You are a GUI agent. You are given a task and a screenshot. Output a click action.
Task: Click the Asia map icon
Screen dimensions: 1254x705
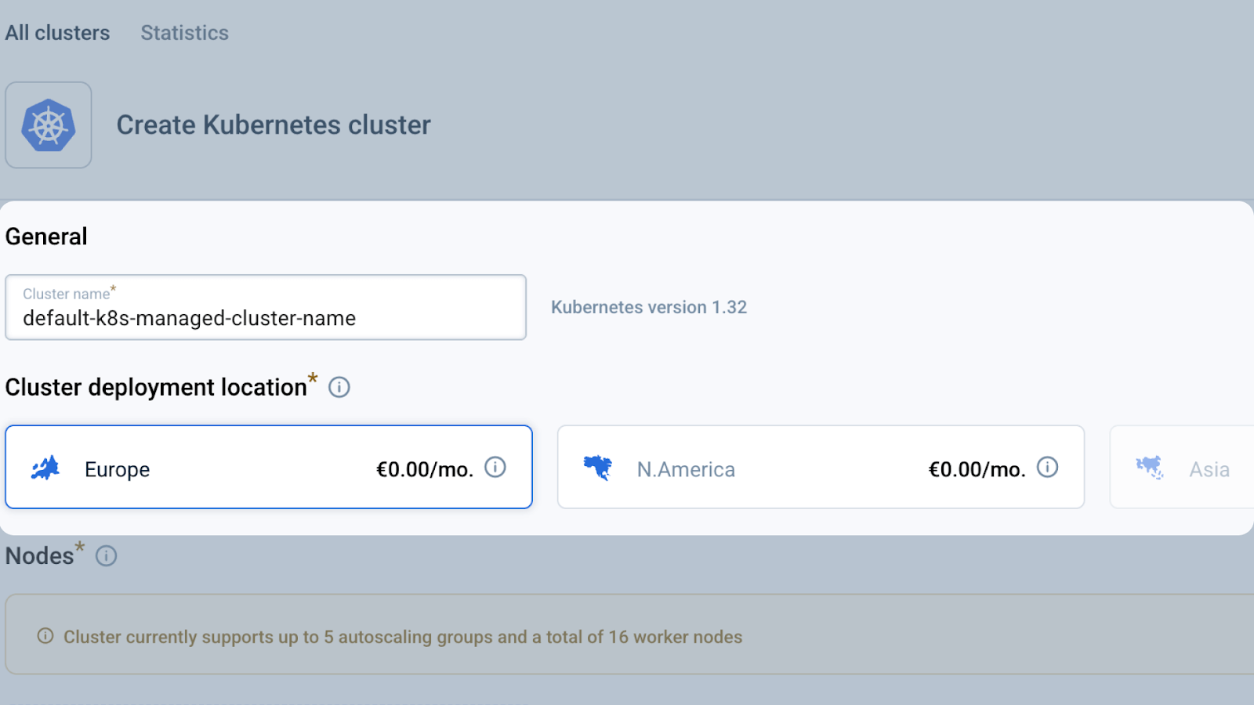1150,468
